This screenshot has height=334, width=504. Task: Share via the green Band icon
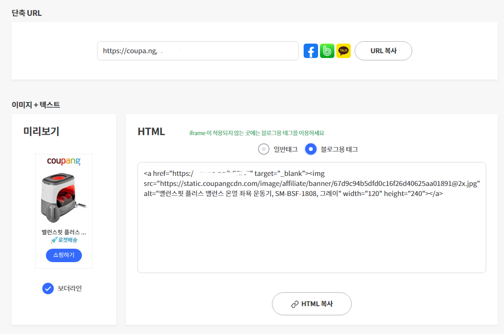[327, 51]
